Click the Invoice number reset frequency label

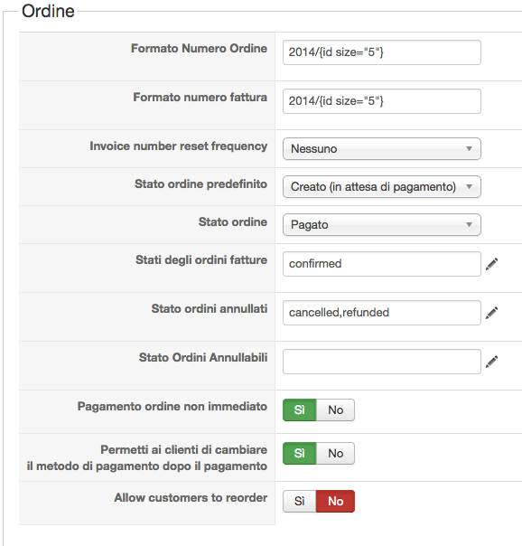(x=179, y=146)
